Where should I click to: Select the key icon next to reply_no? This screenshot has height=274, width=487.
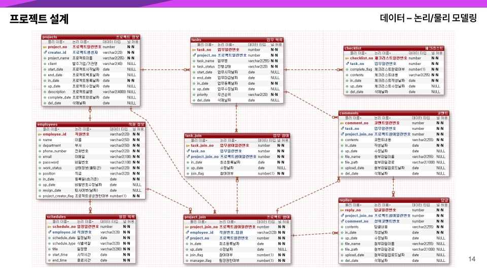(342, 210)
